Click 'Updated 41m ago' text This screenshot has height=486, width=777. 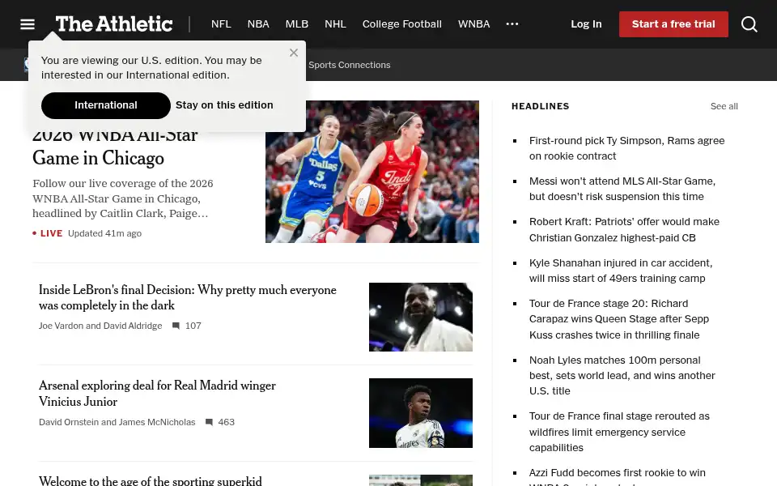104,233
